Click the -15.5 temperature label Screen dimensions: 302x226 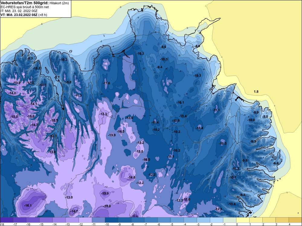coord(54,121)
